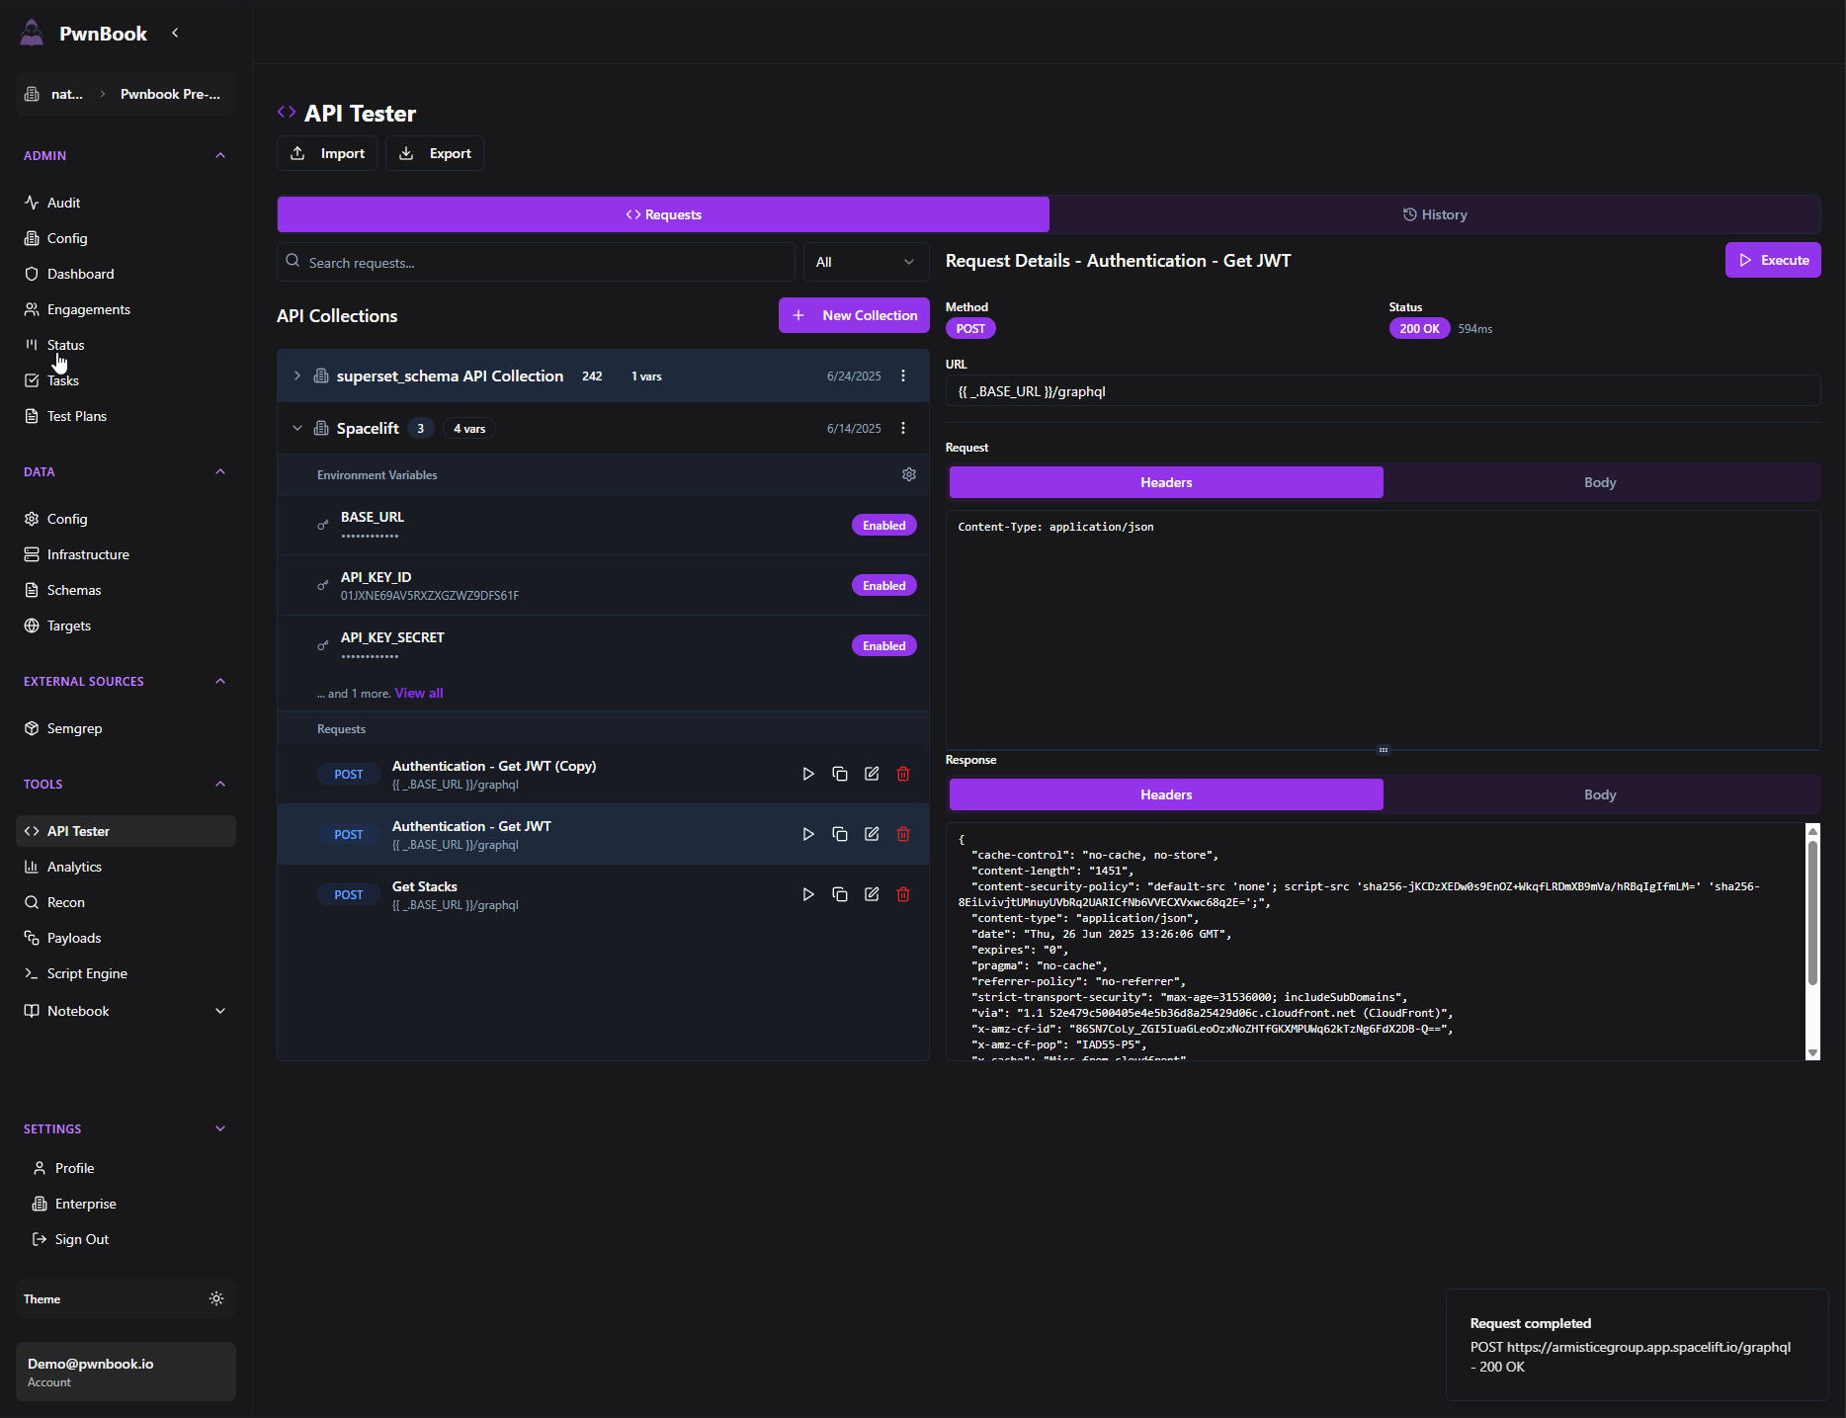The image size is (1846, 1418).
Task: Collapse the DATA section
Action: [220, 471]
